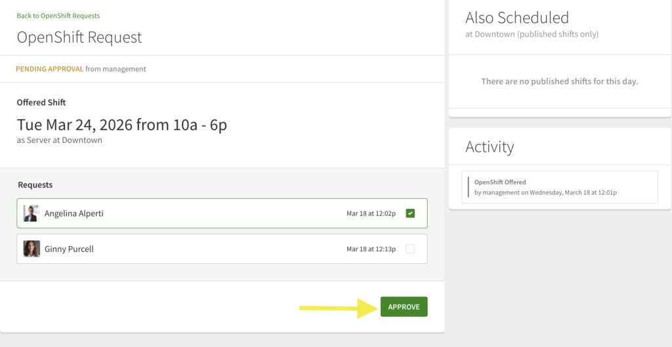Screen dimensions: 672x347
Task: Click the Pending Approval status label
Action: [50, 69]
